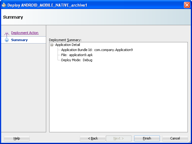The width and height of the screenshot is (192, 144).
Task: Click the JDeveloper icon in the title bar
Action: (4, 5)
